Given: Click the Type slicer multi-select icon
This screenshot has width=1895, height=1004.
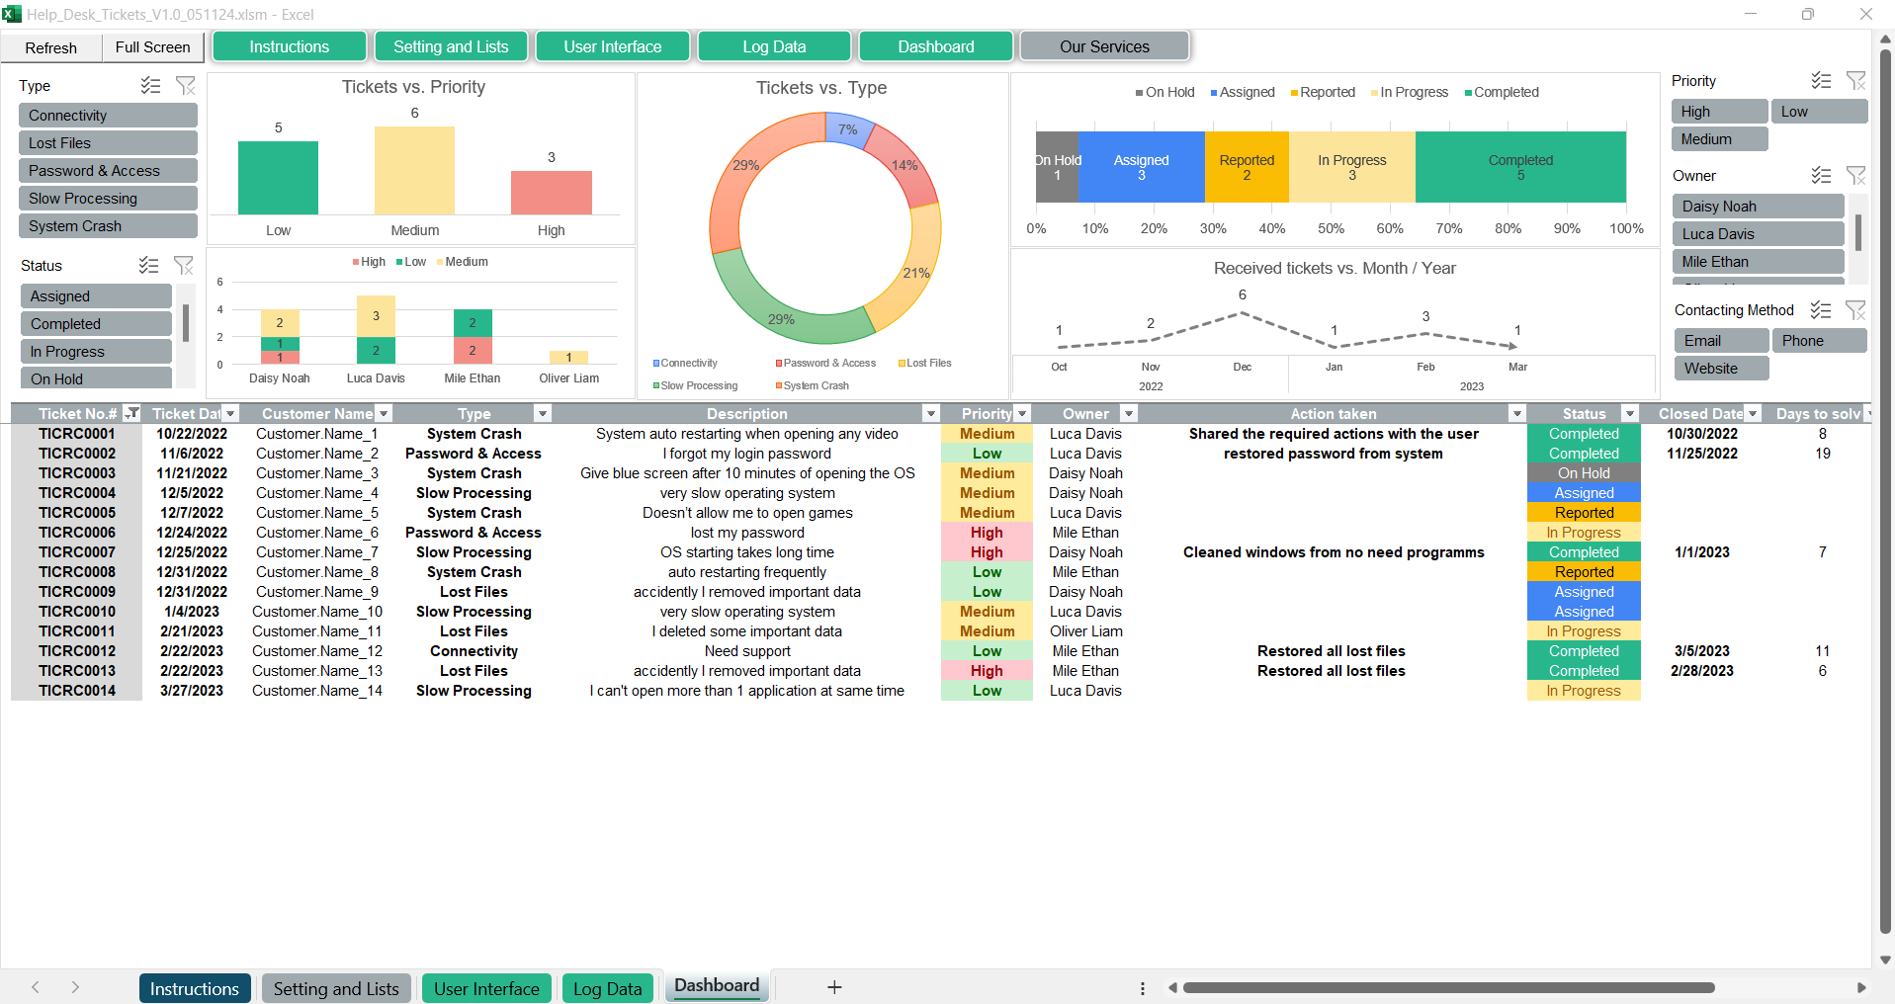Looking at the screenshot, I should click(x=150, y=86).
